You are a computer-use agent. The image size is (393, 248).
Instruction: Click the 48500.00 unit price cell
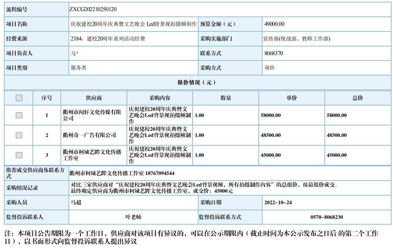pos(271,135)
